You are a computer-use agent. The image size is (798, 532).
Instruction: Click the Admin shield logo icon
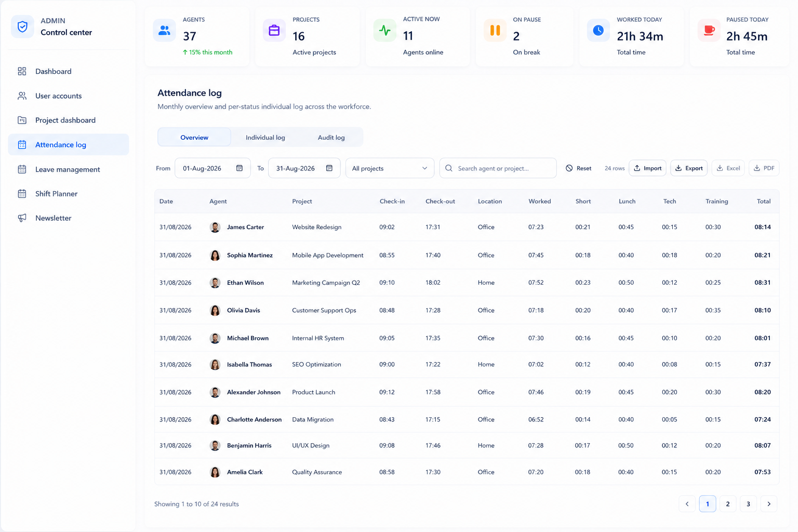point(22,26)
